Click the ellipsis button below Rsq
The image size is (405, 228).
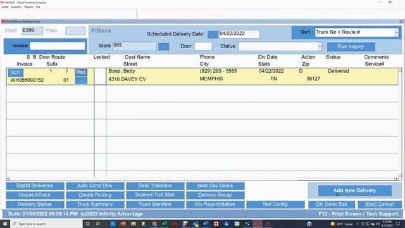click(x=81, y=80)
